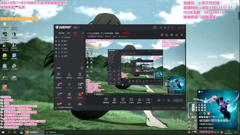Switch to 斗鱼直播伴侣 in the taskbar
Viewport: 240px width, 135px height.
(x=34, y=132)
